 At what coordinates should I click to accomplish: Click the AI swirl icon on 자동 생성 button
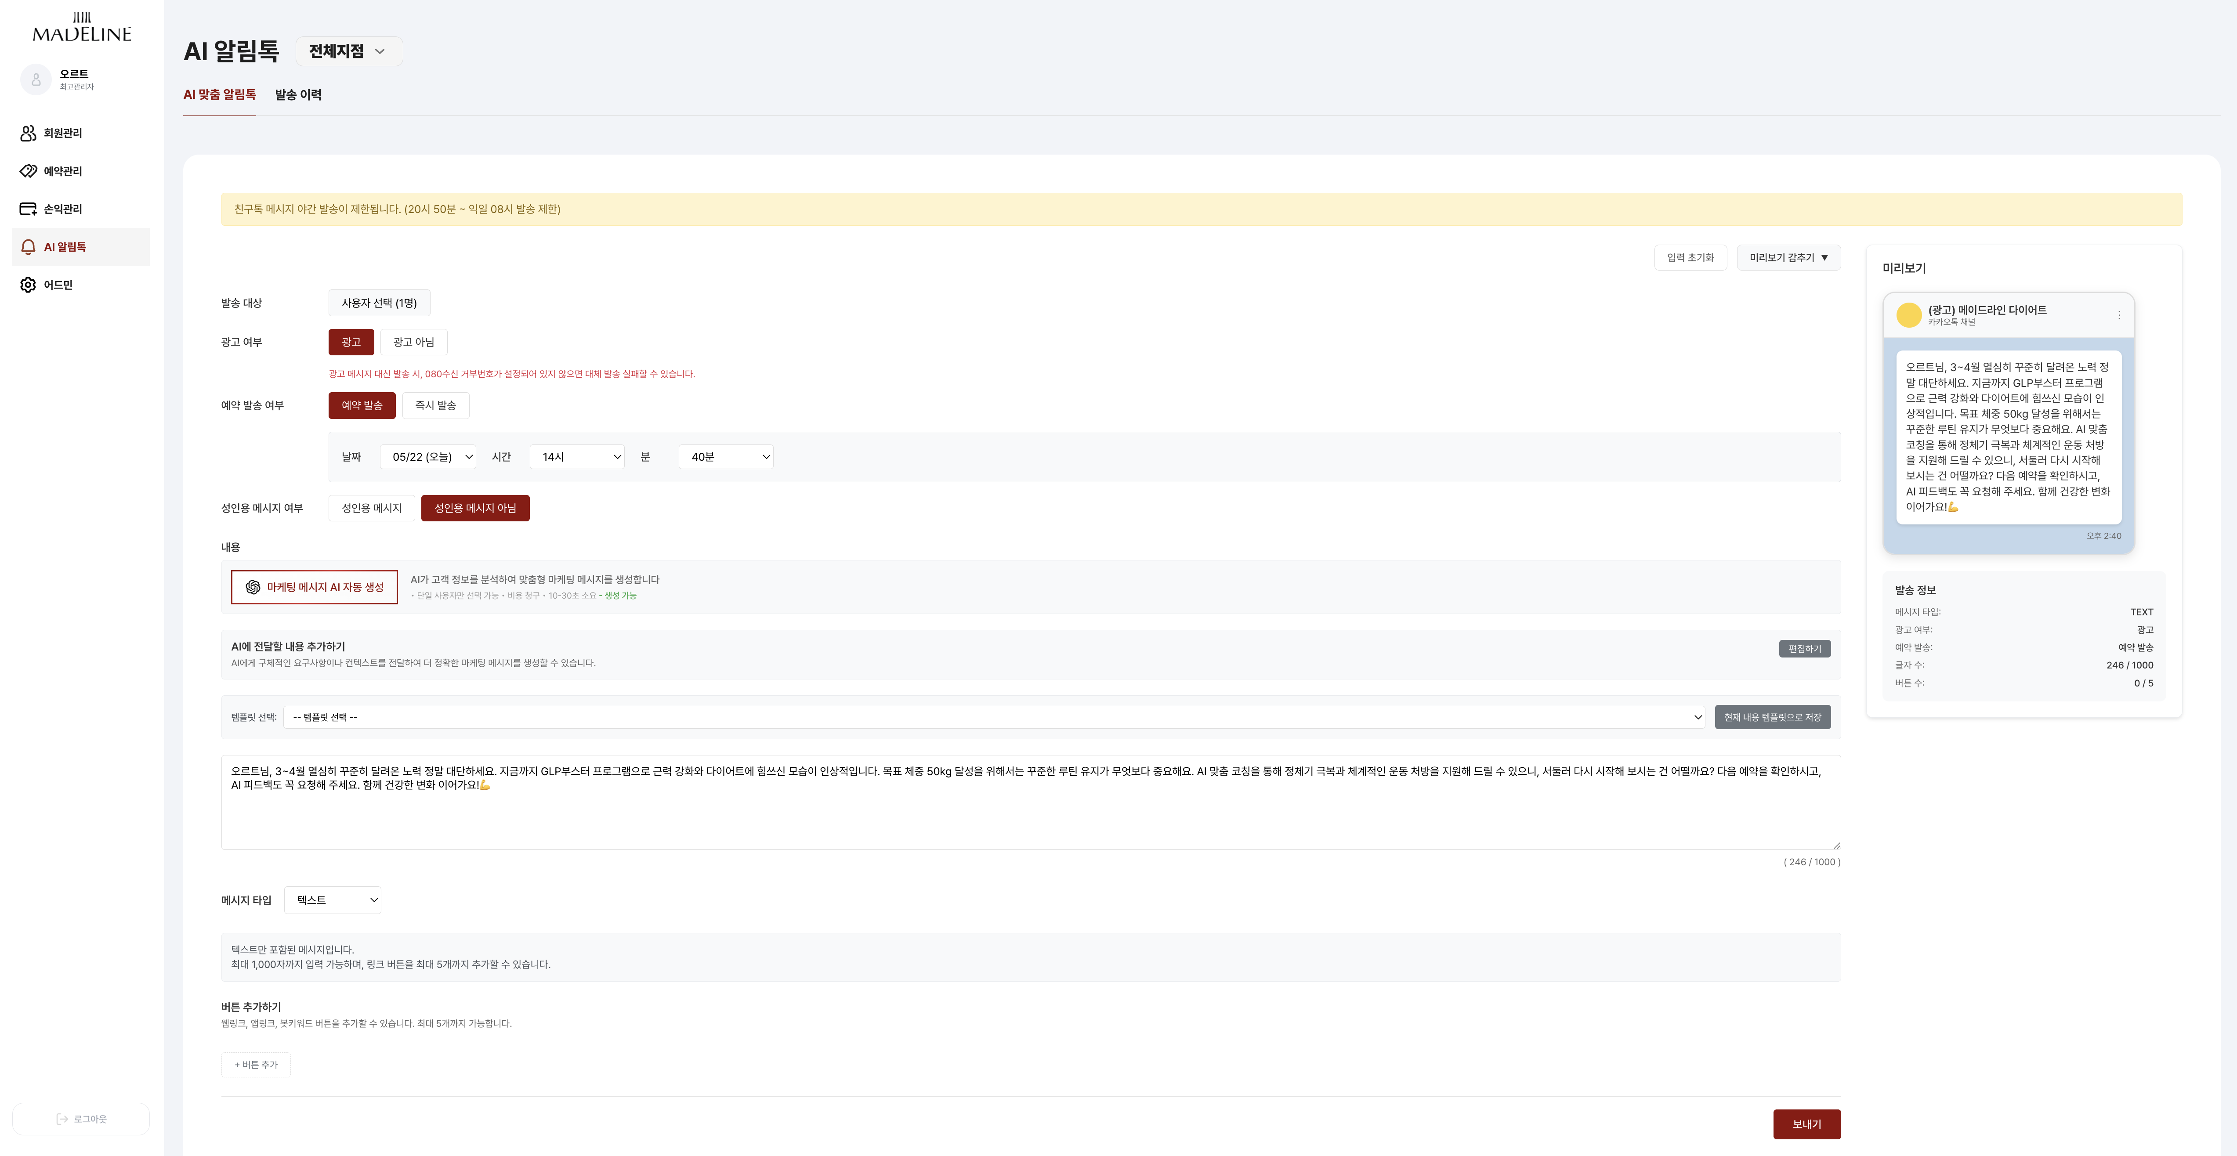pos(253,588)
